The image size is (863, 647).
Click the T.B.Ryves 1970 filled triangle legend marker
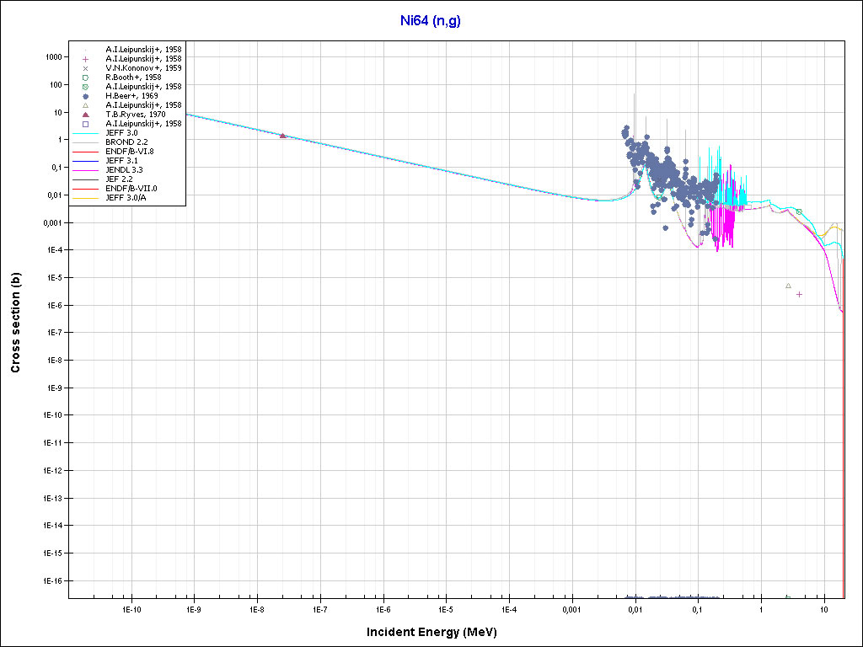[85, 115]
